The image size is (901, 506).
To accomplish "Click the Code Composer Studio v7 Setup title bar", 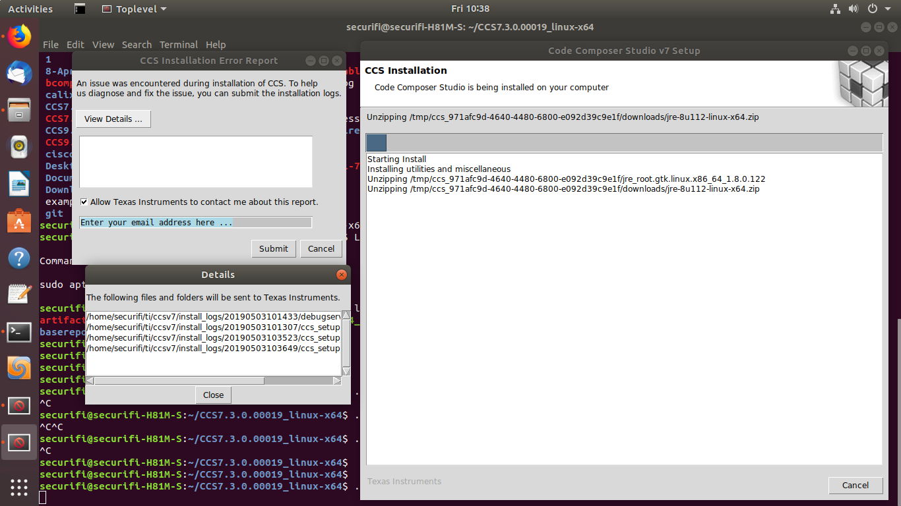I will [x=624, y=51].
